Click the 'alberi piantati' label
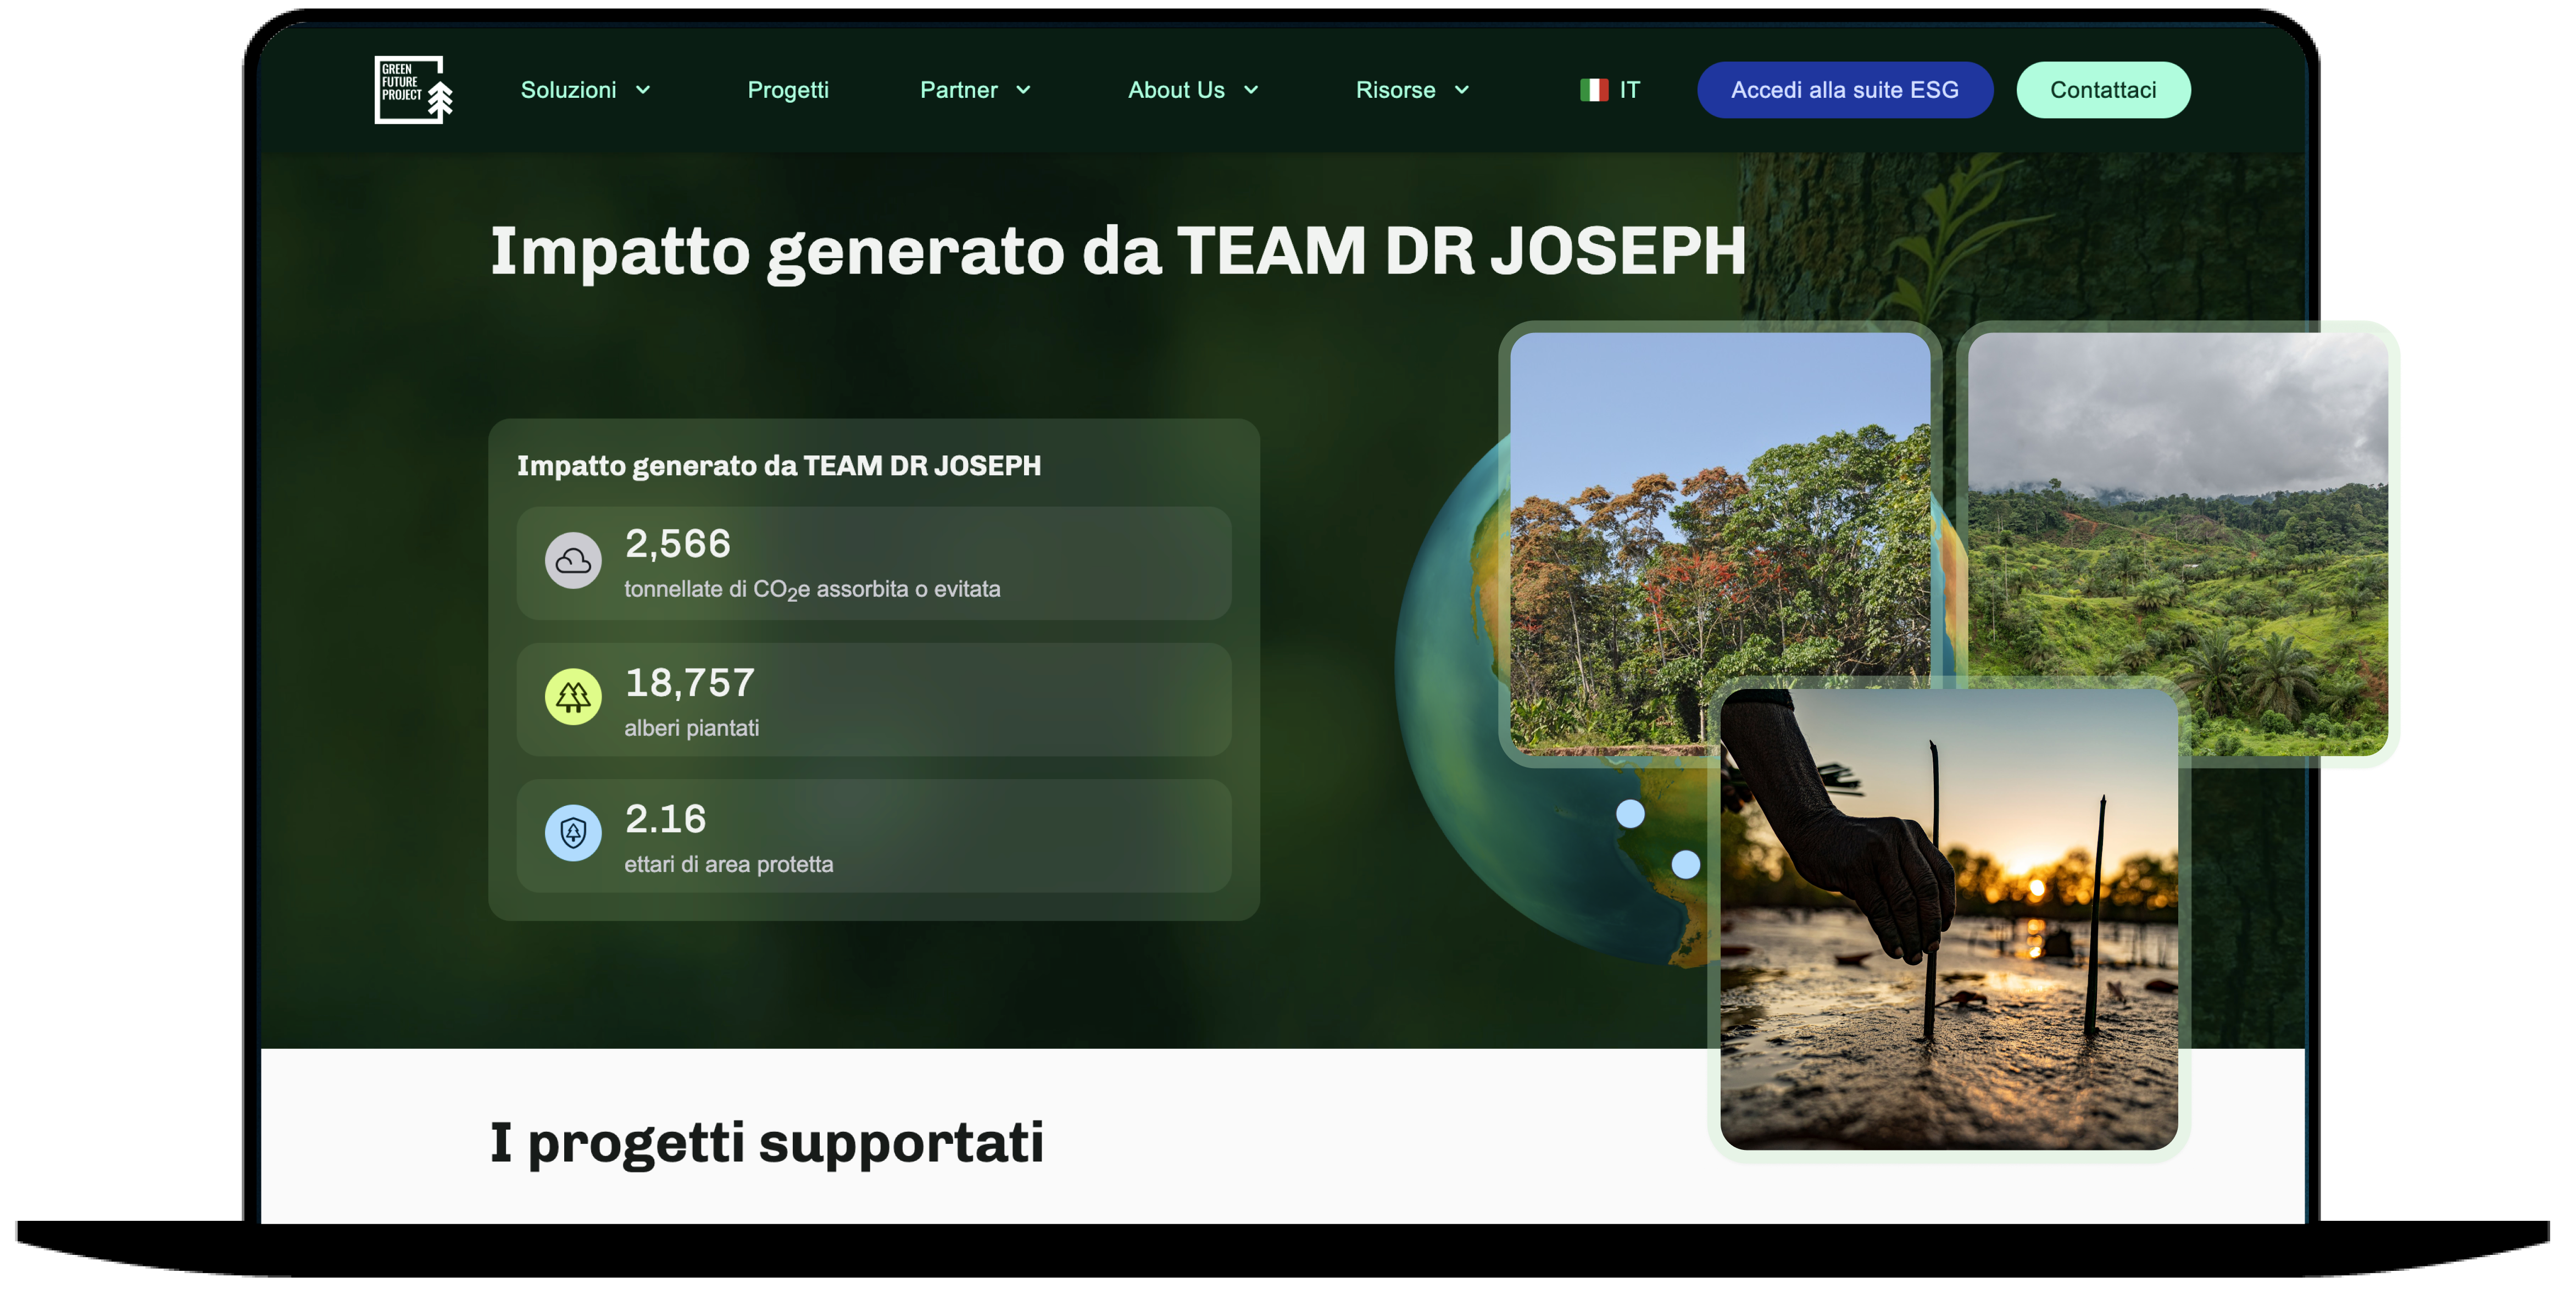This screenshot has height=1295, width=2576. (692, 728)
